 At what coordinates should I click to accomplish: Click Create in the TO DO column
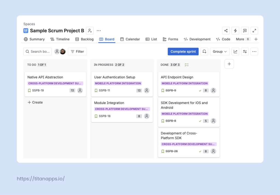35,102
